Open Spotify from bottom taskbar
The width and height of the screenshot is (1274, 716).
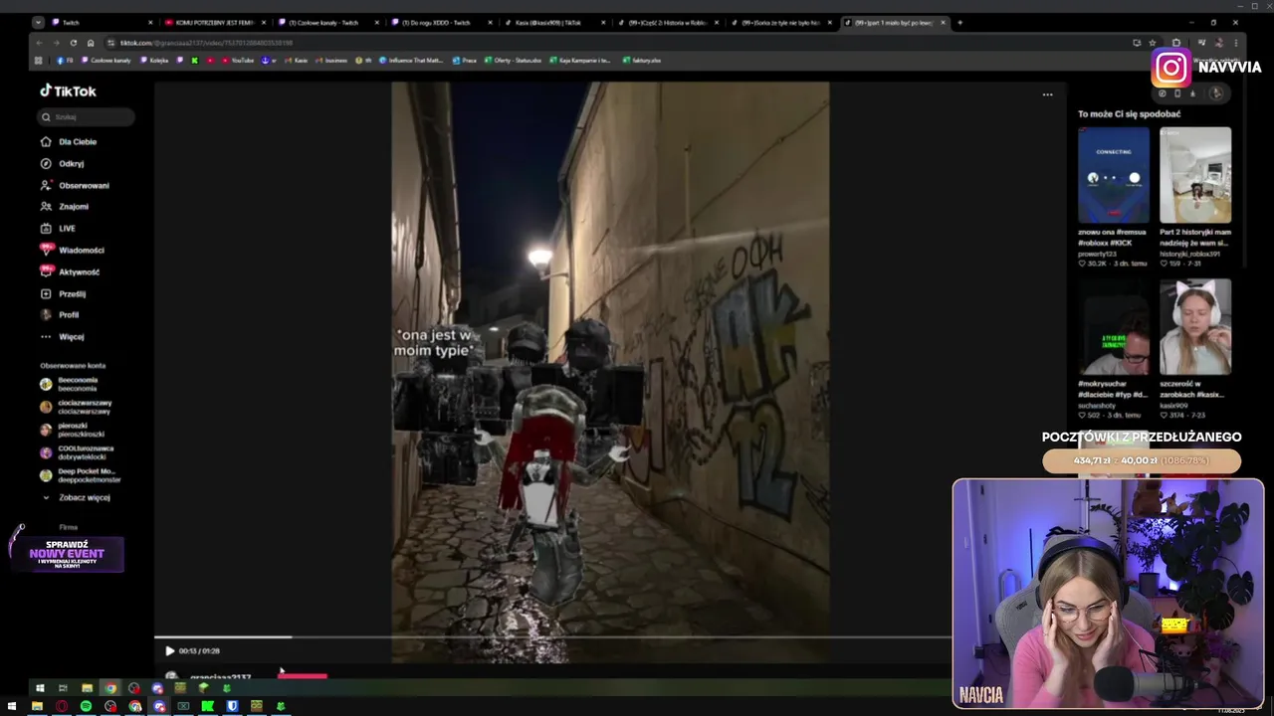pos(86,706)
